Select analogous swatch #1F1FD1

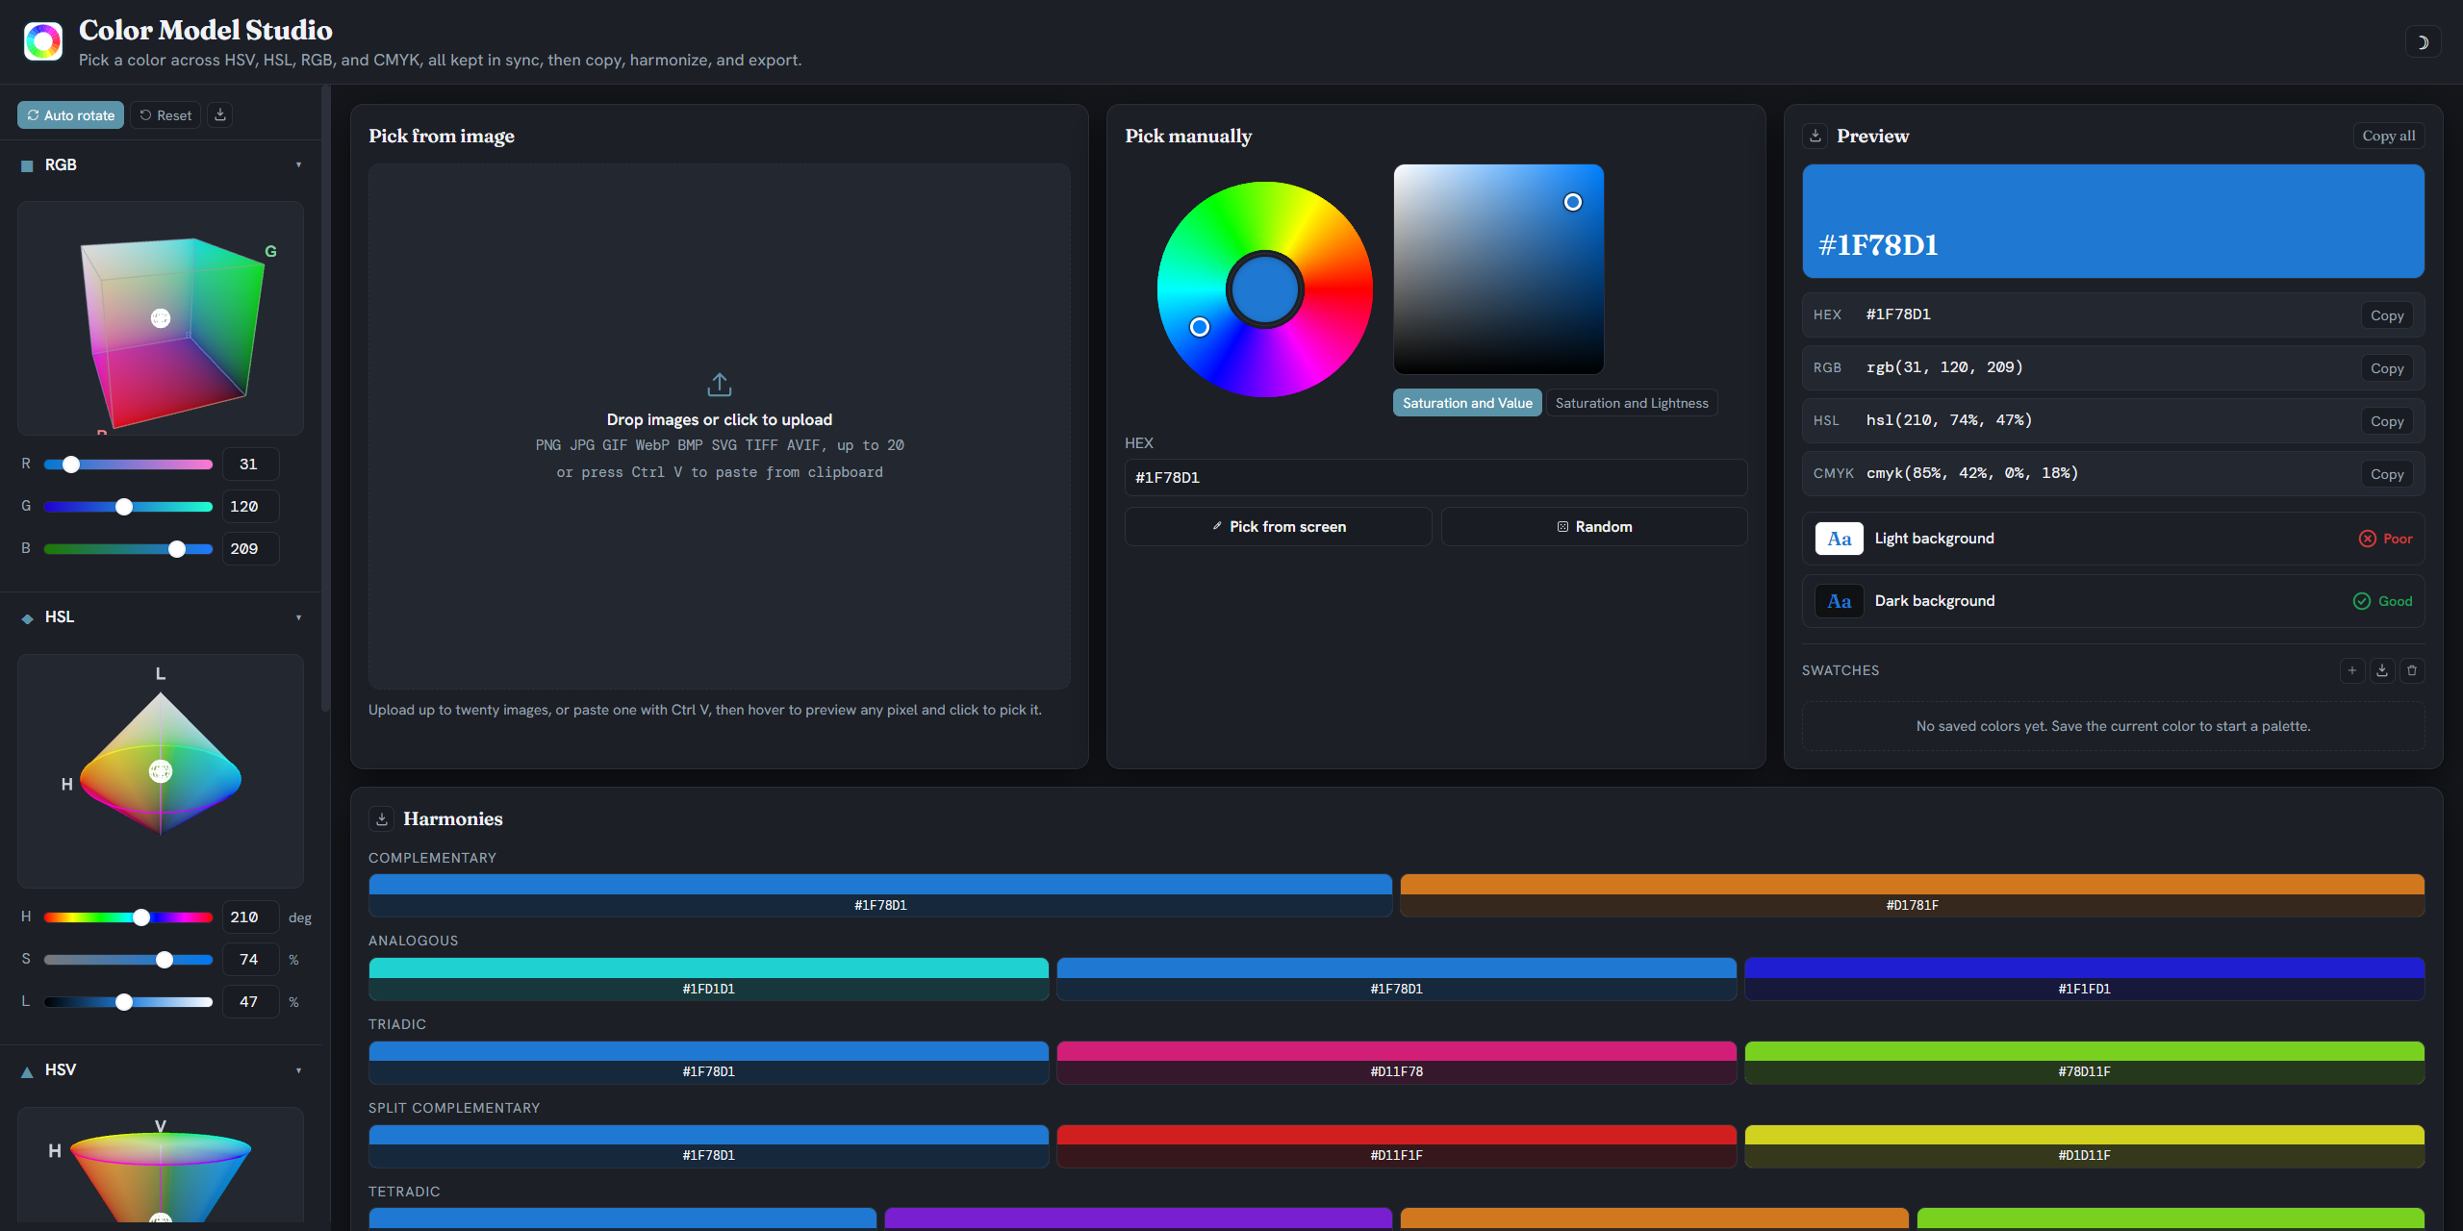(x=2085, y=979)
